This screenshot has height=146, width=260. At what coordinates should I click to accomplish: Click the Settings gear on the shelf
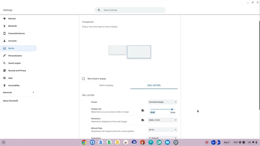(x=176, y=142)
